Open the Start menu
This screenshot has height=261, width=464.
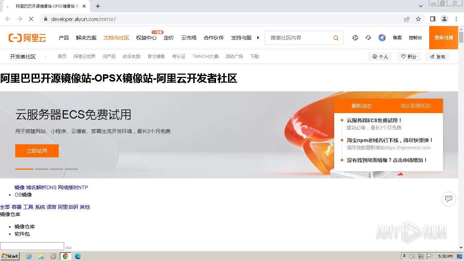(10, 256)
